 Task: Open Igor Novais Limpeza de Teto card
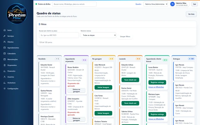(x=184, y=71)
